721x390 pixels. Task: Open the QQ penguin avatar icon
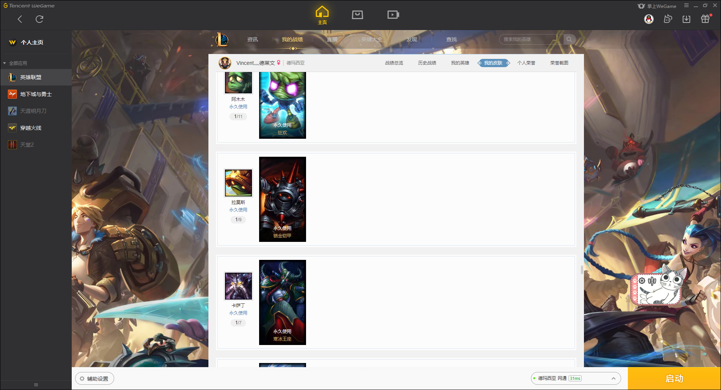pyautogui.click(x=649, y=19)
